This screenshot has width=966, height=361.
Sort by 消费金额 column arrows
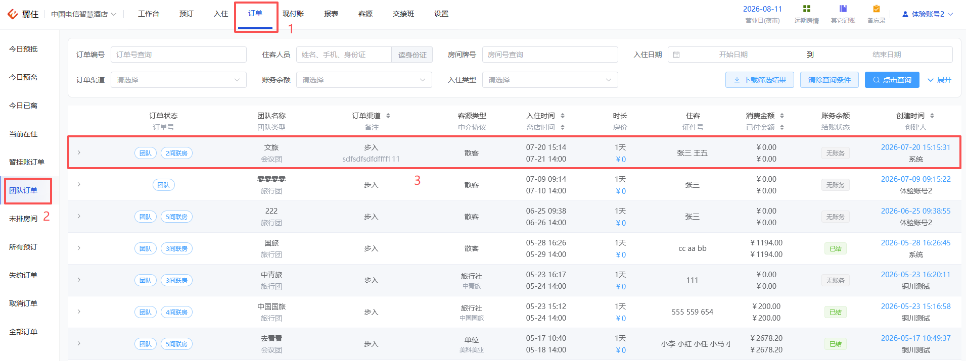pyautogui.click(x=782, y=116)
